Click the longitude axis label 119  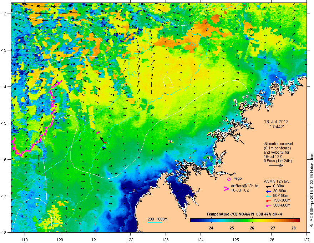[x=25, y=239]
